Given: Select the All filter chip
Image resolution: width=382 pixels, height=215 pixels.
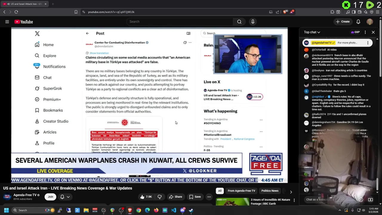Looking at the screenshot, I should click(x=220, y=191).
